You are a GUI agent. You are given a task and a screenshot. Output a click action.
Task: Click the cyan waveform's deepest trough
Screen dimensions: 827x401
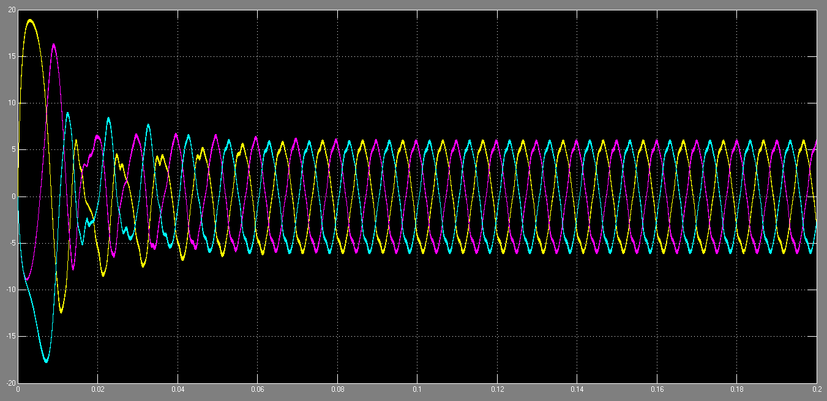point(46,362)
